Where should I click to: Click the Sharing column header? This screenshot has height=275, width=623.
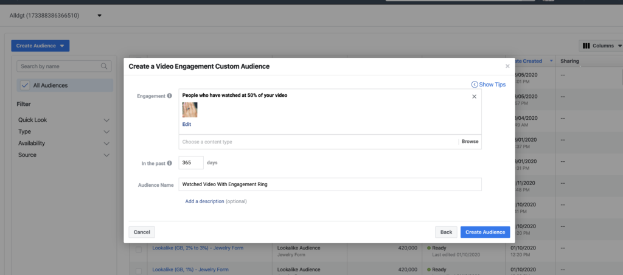tap(569, 61)
